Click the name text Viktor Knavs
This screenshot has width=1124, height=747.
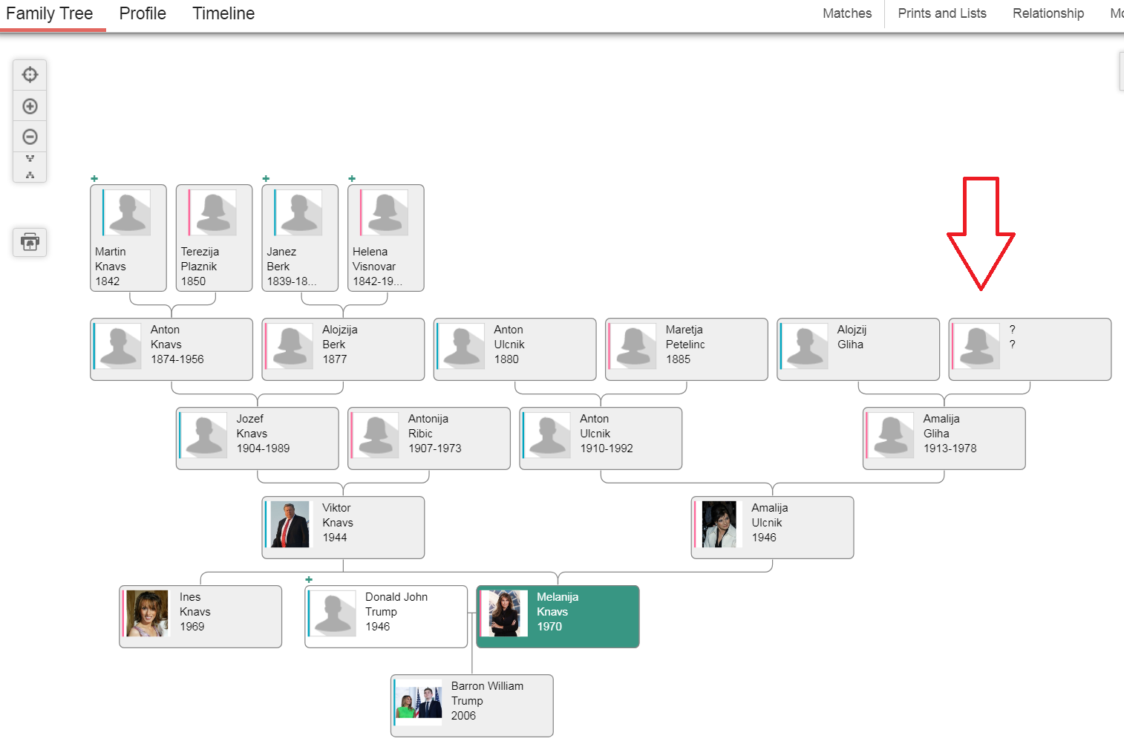point(337,515)
